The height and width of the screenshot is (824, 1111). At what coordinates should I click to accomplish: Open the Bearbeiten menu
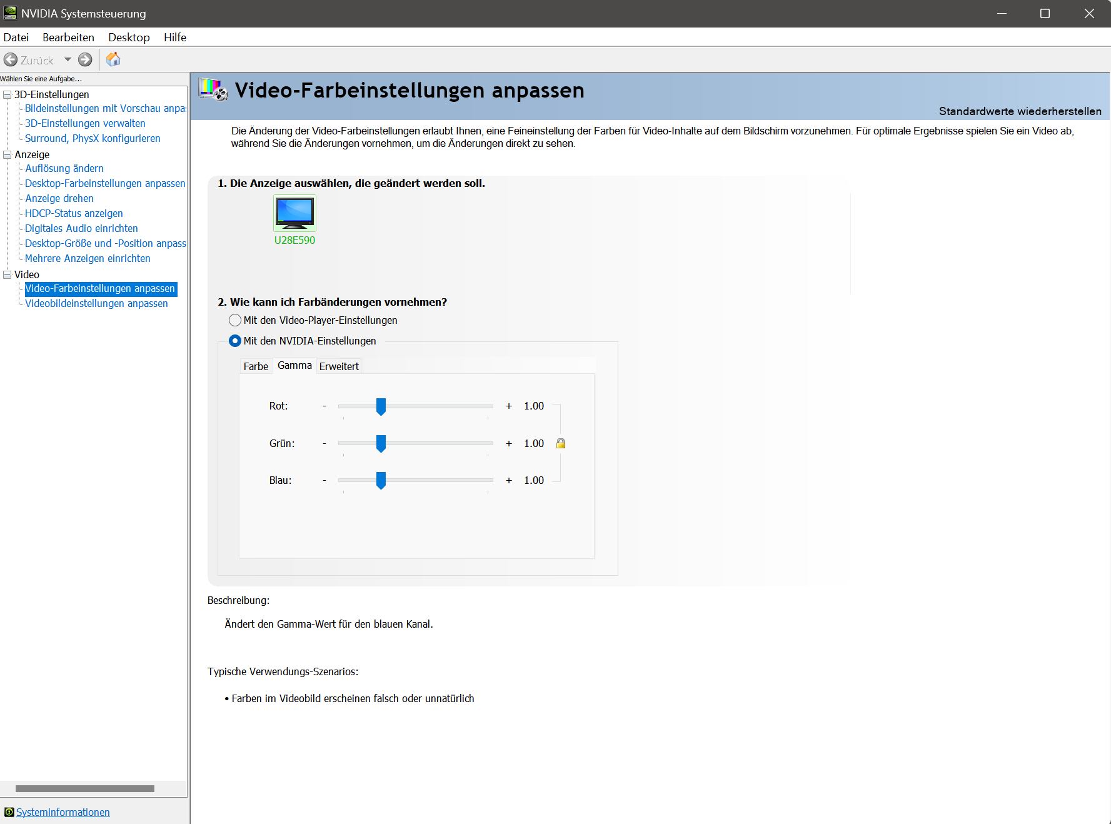point(68,38)
